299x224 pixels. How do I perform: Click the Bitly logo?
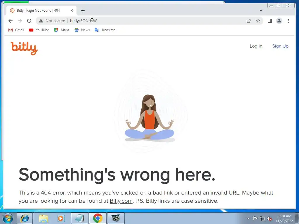[24, 48]
